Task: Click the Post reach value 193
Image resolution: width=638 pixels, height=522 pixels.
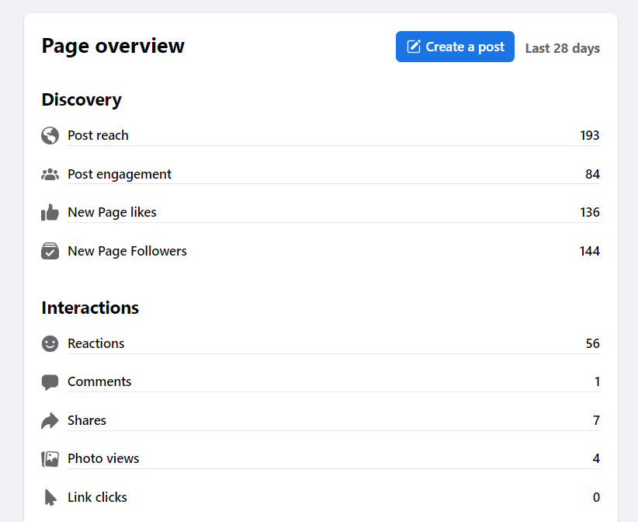Action: click(589, 135)
